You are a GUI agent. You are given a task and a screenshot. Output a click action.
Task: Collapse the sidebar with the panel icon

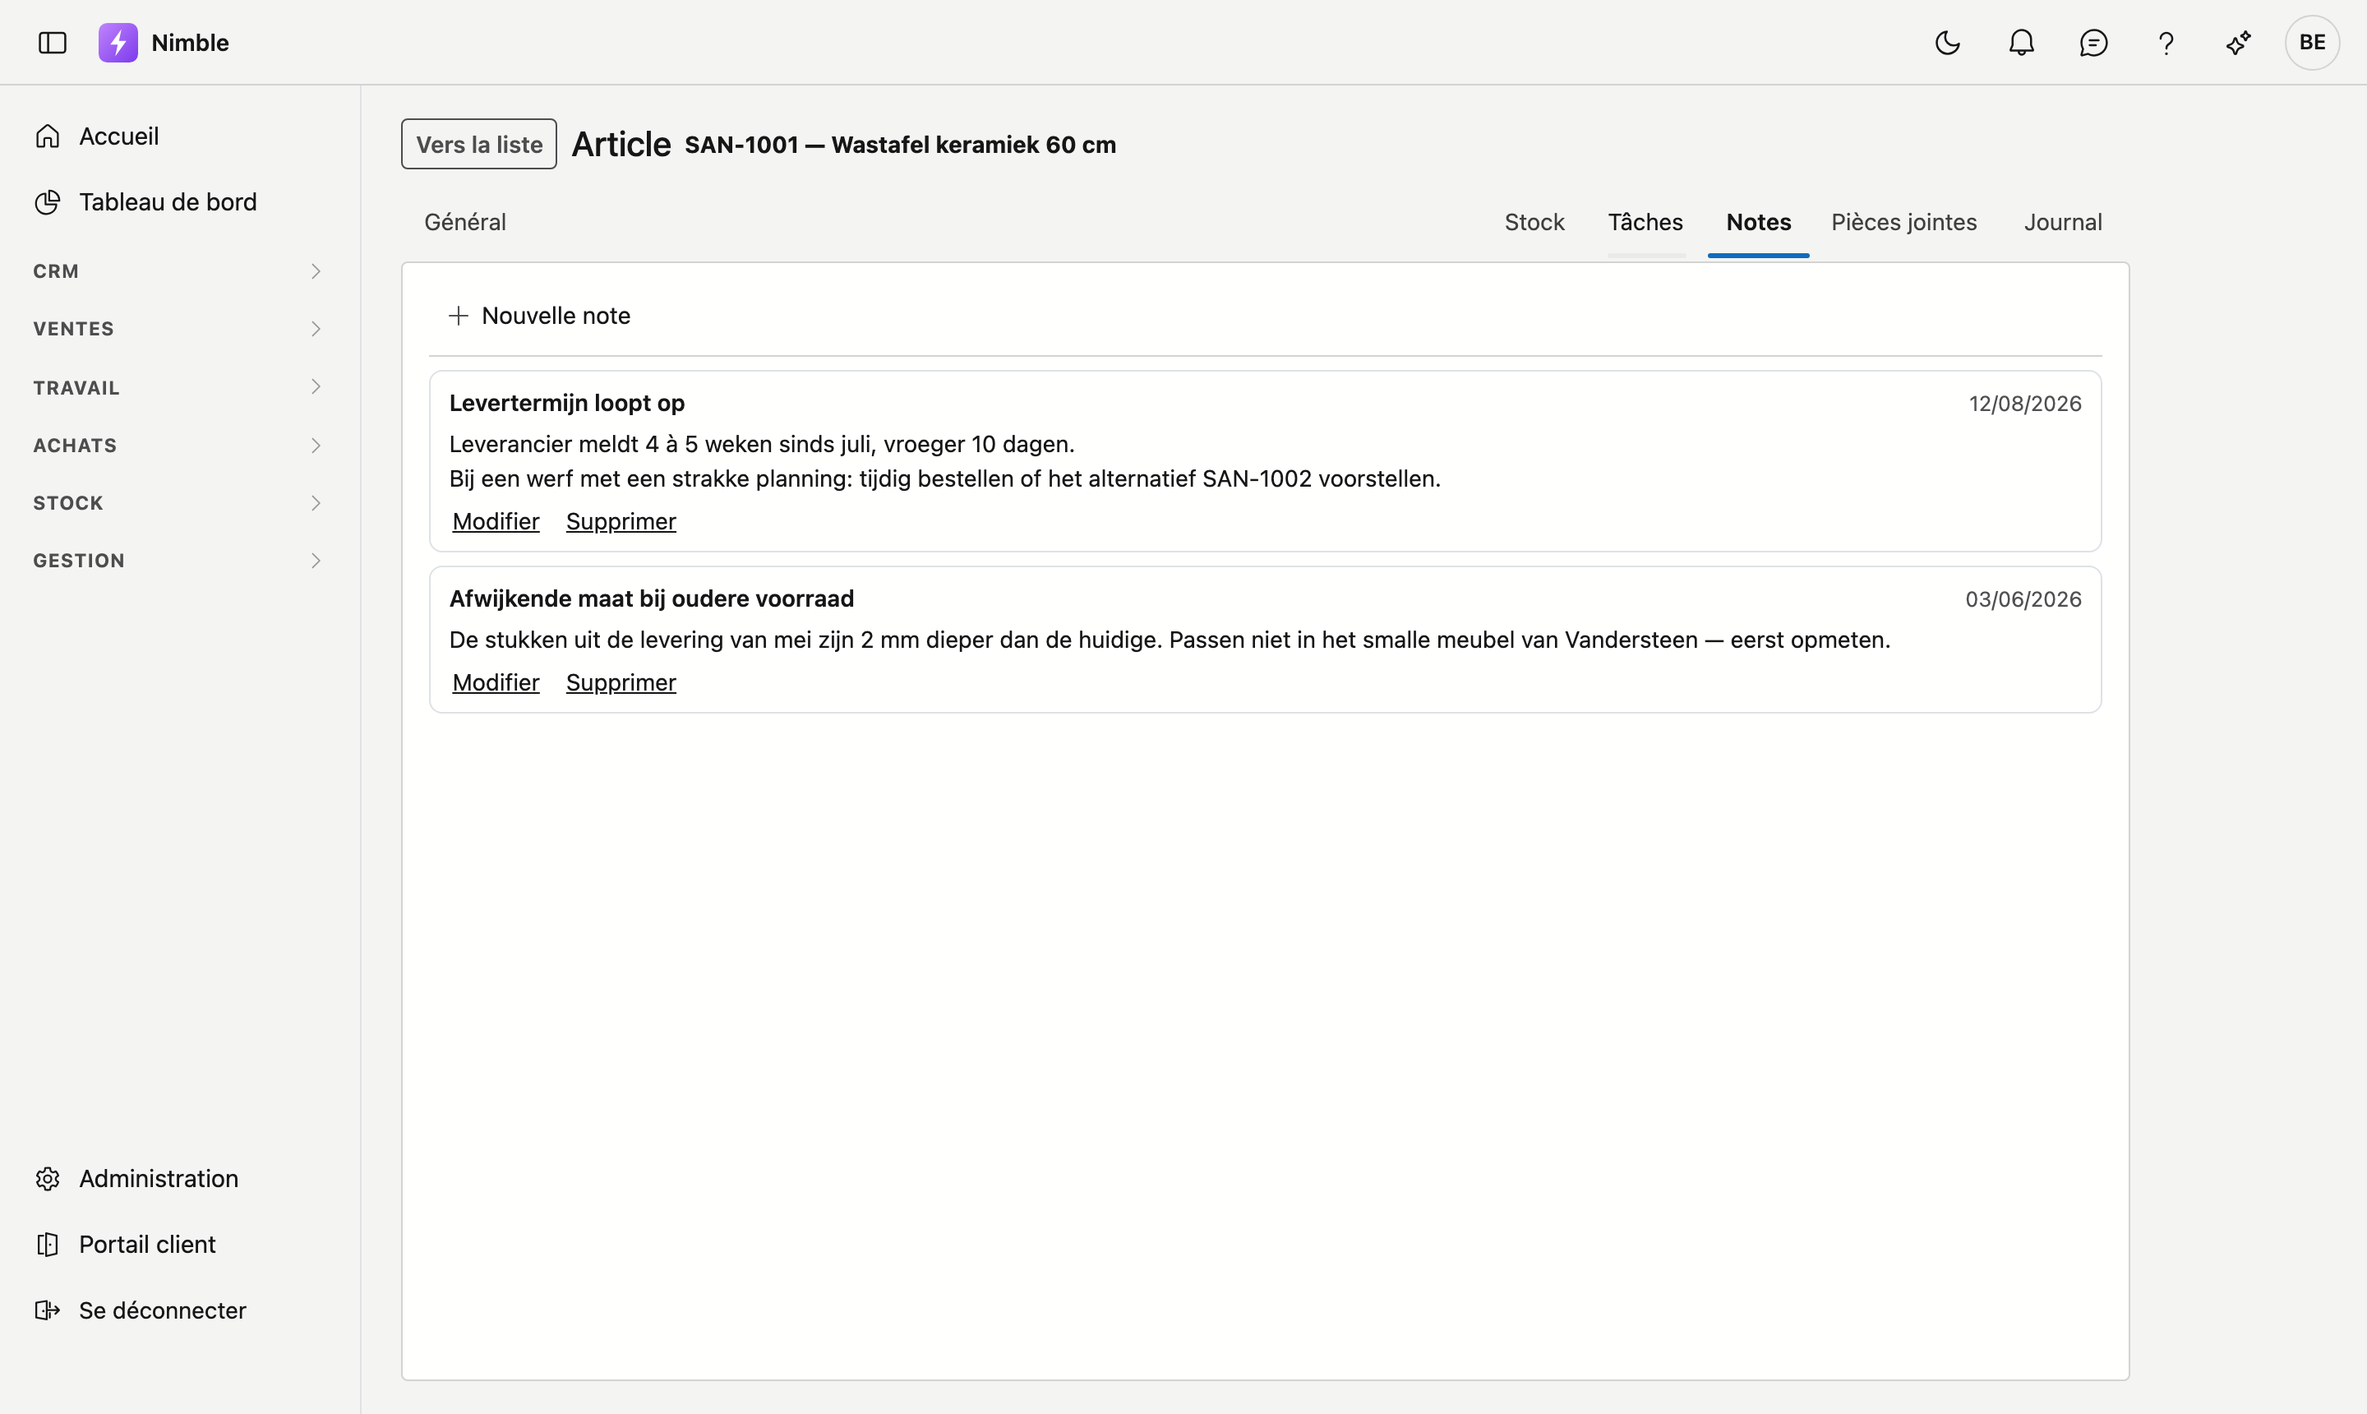(53, 43)
